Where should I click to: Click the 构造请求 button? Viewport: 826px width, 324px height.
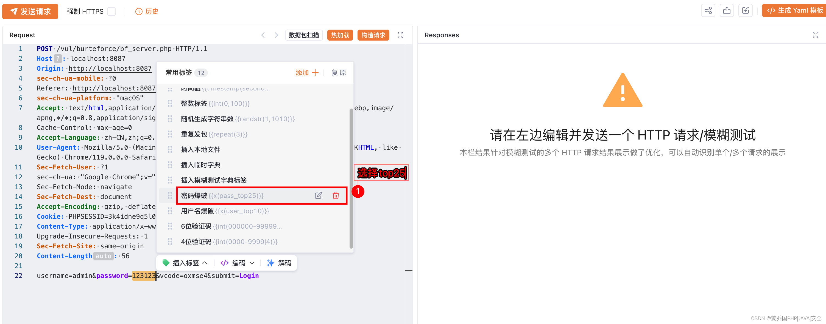(373, 35)
